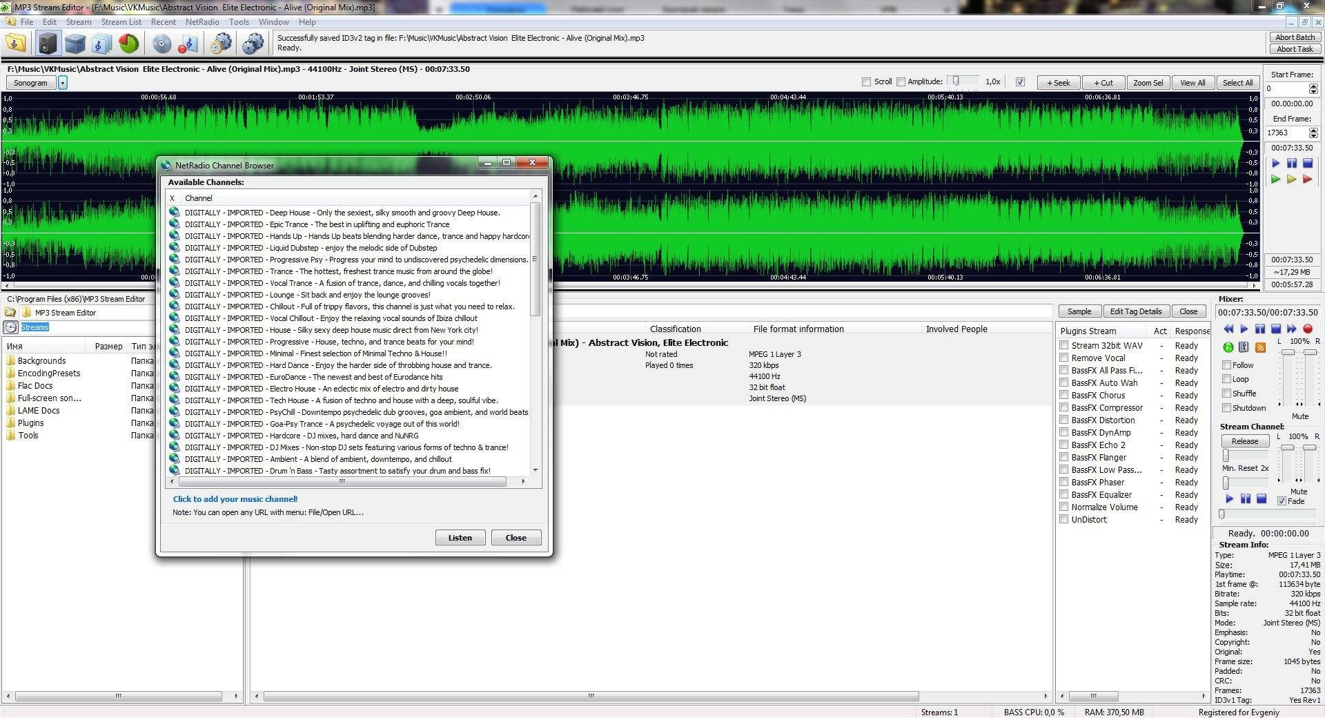1325x718 pixels.
Task: Click the Mixer rewind button
Action: pyautogui.click(x=1228, y=329)
